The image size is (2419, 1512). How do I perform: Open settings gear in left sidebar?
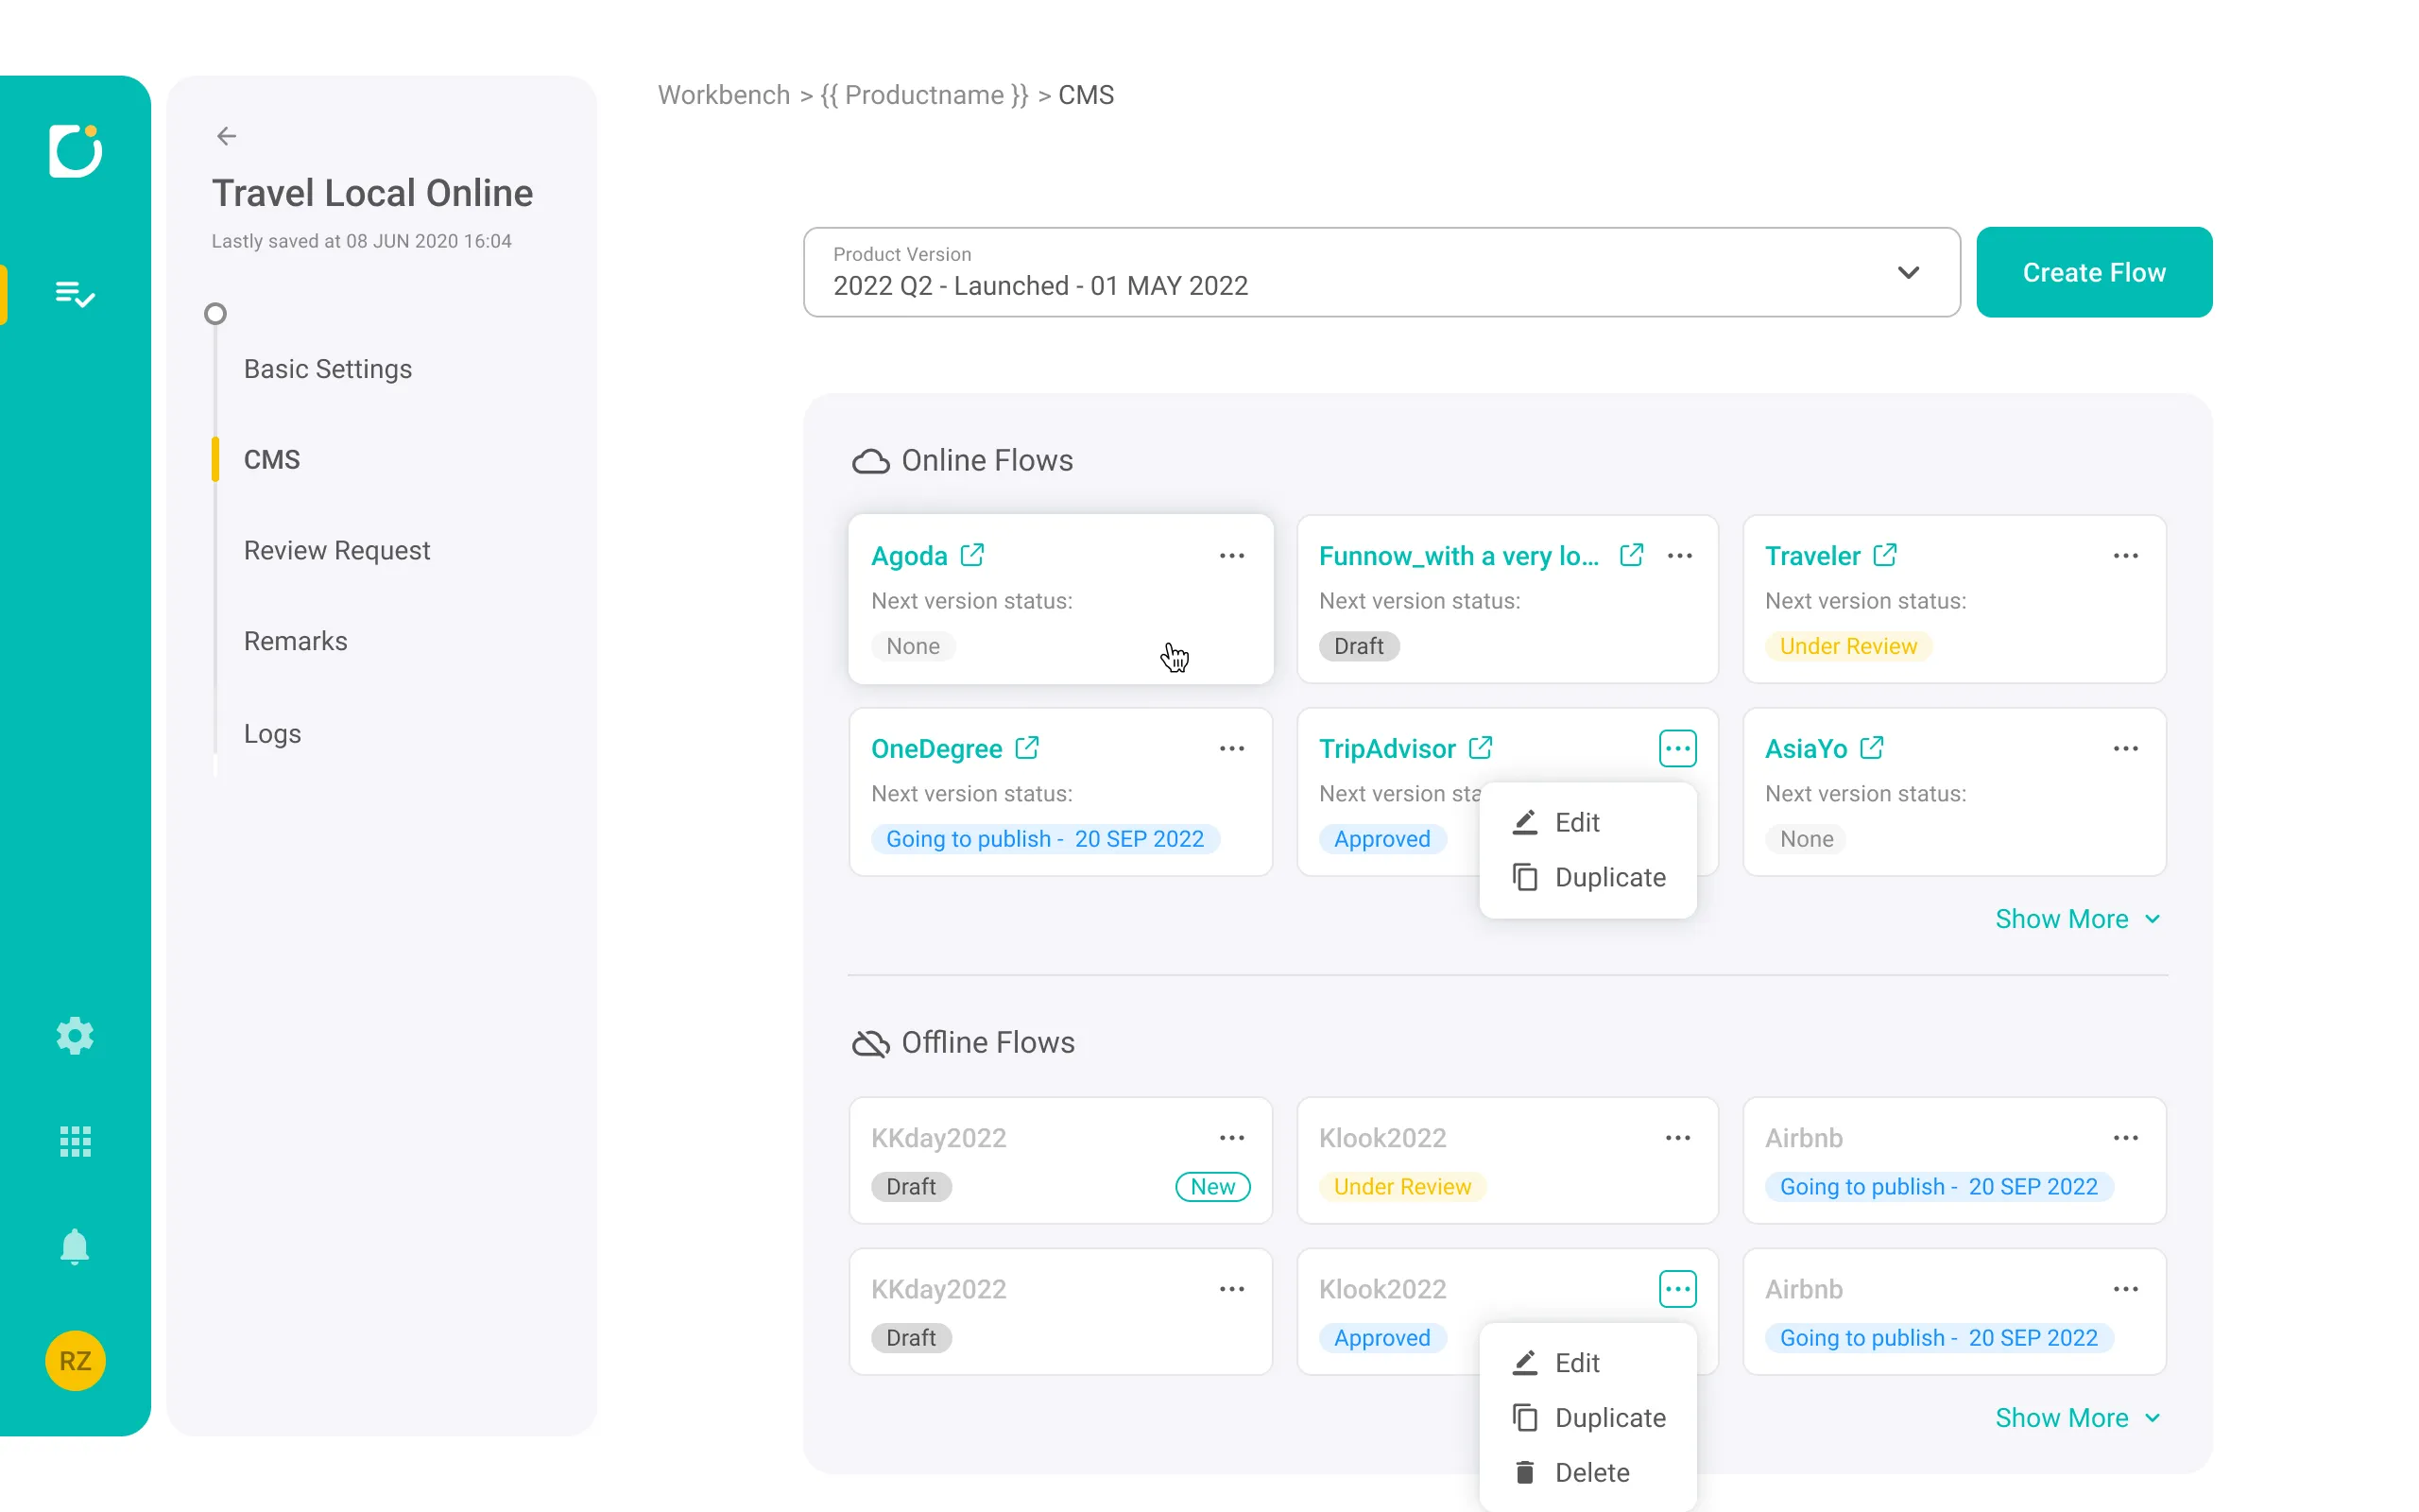pos(75,1036)
